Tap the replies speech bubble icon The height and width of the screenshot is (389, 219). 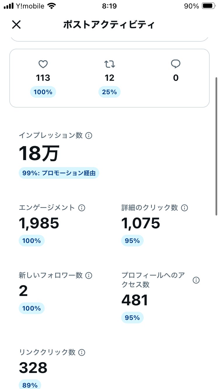click(x=175, y=64)
